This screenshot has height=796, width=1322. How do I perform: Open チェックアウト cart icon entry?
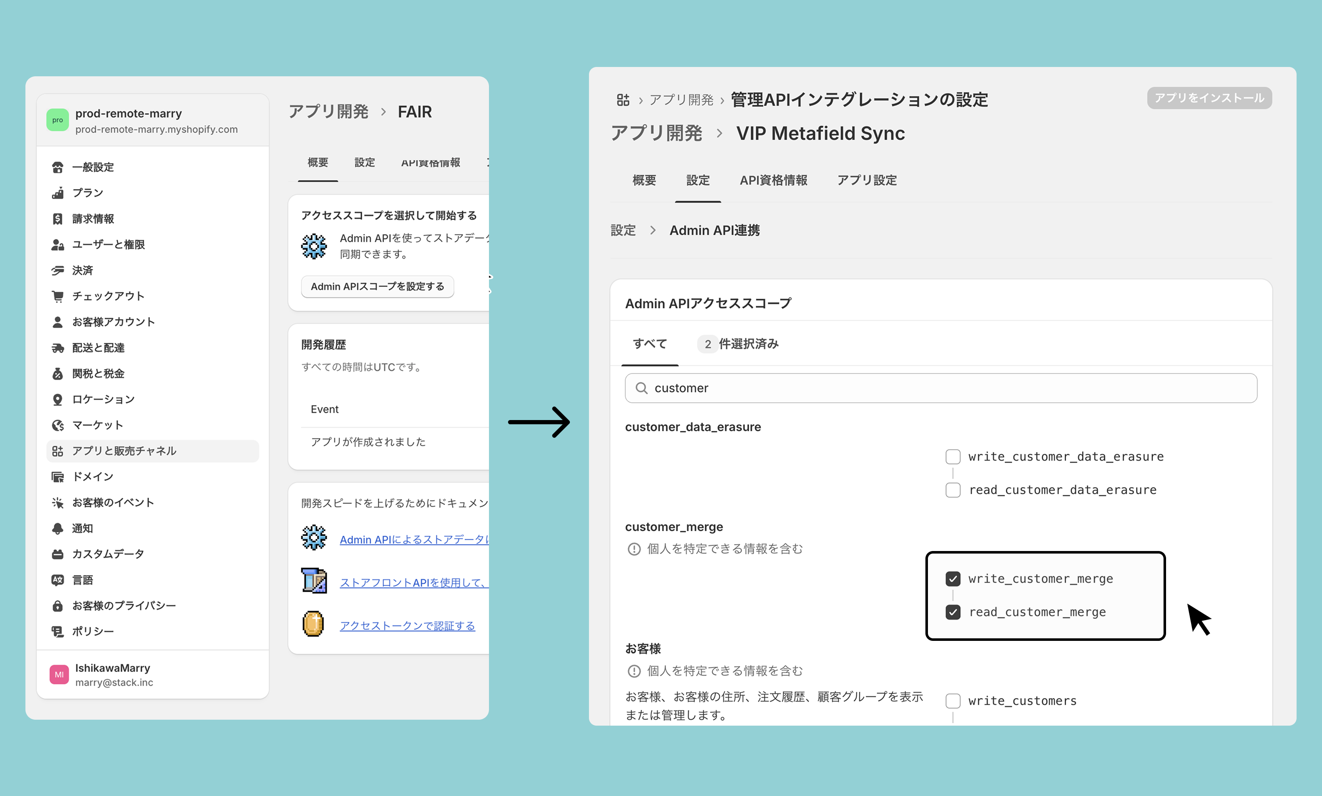pyautogui.click(x=57, y=296)
